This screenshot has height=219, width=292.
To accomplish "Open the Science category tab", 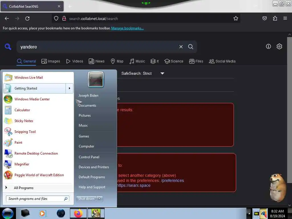I will pos(174,61).
